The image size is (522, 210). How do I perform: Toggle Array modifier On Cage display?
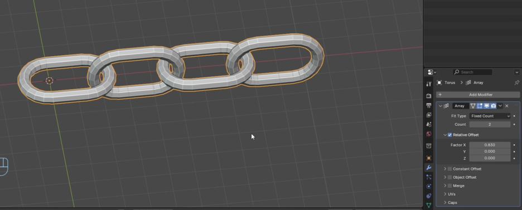pos(473,106)
